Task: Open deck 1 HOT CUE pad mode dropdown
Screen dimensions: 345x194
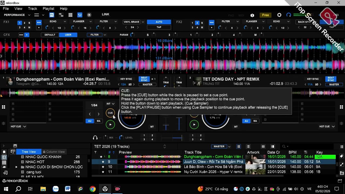Action: [x=18, y=126]
